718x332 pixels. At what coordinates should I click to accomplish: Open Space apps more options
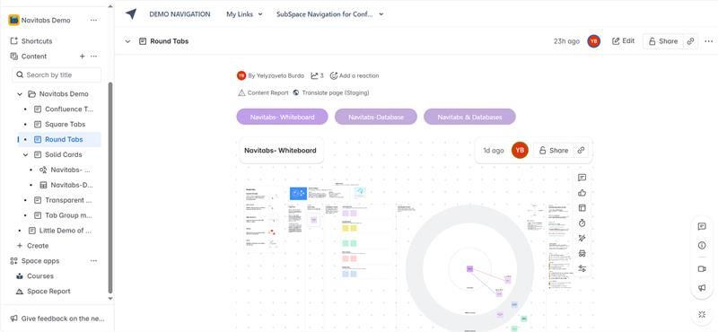coord(94,260)
